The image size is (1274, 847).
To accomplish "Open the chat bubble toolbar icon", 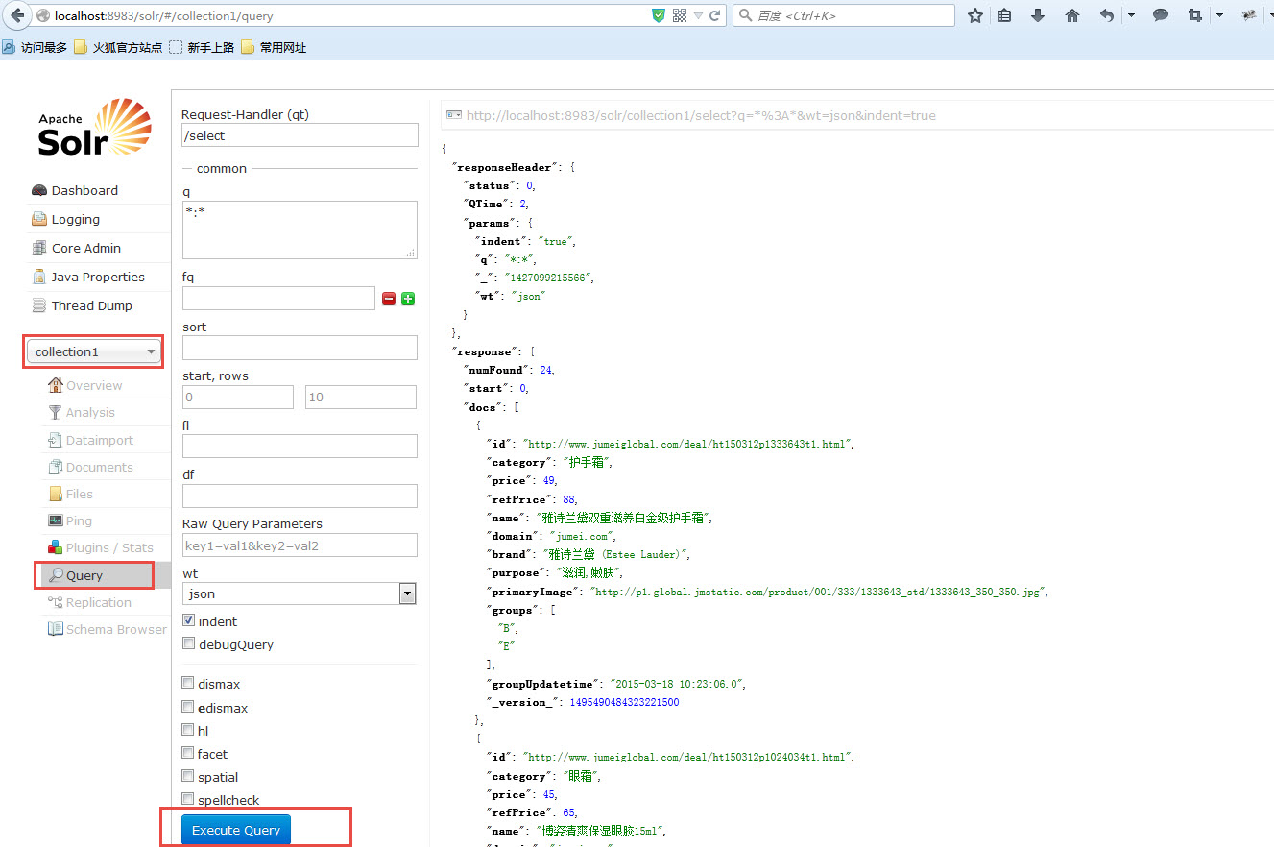I will (1161, 15).
